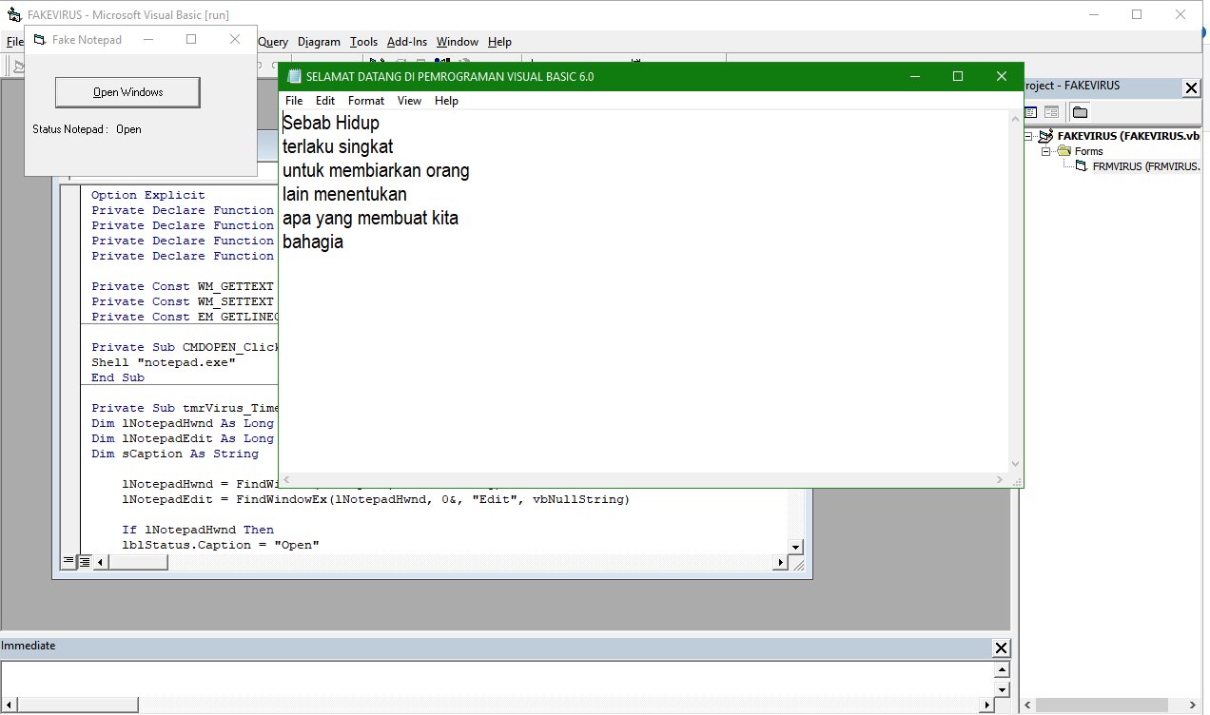Open the Visual Basic Tools menu

pyautogui.click(x=363, y=42)
